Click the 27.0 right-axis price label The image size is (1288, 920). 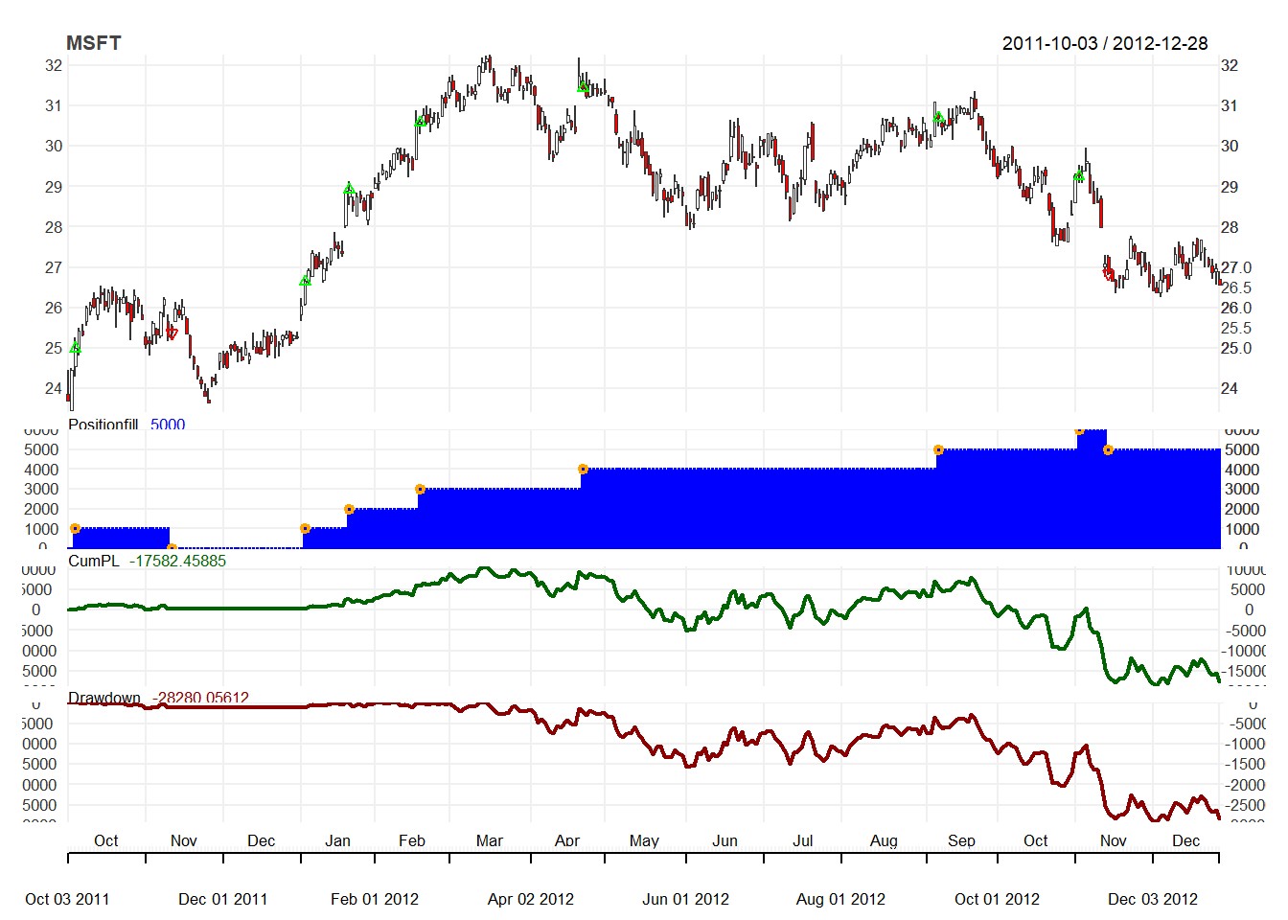click(1236, 267)
